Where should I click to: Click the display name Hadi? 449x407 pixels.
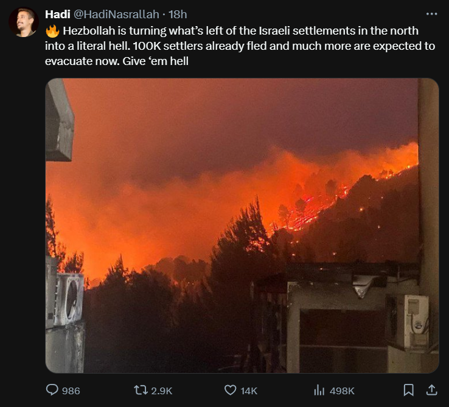(58, 14)
